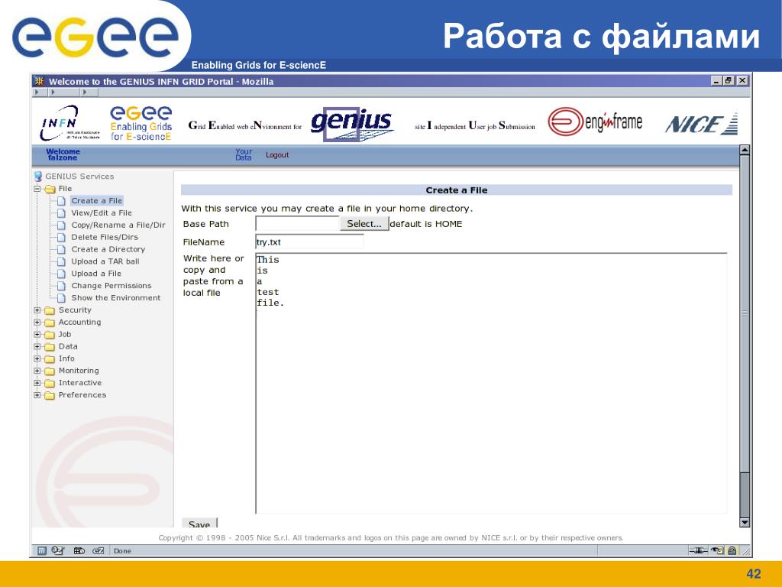Expand the Info tree node
The width and height of the screenshot is (782, 587).
[x=37, y=358]
